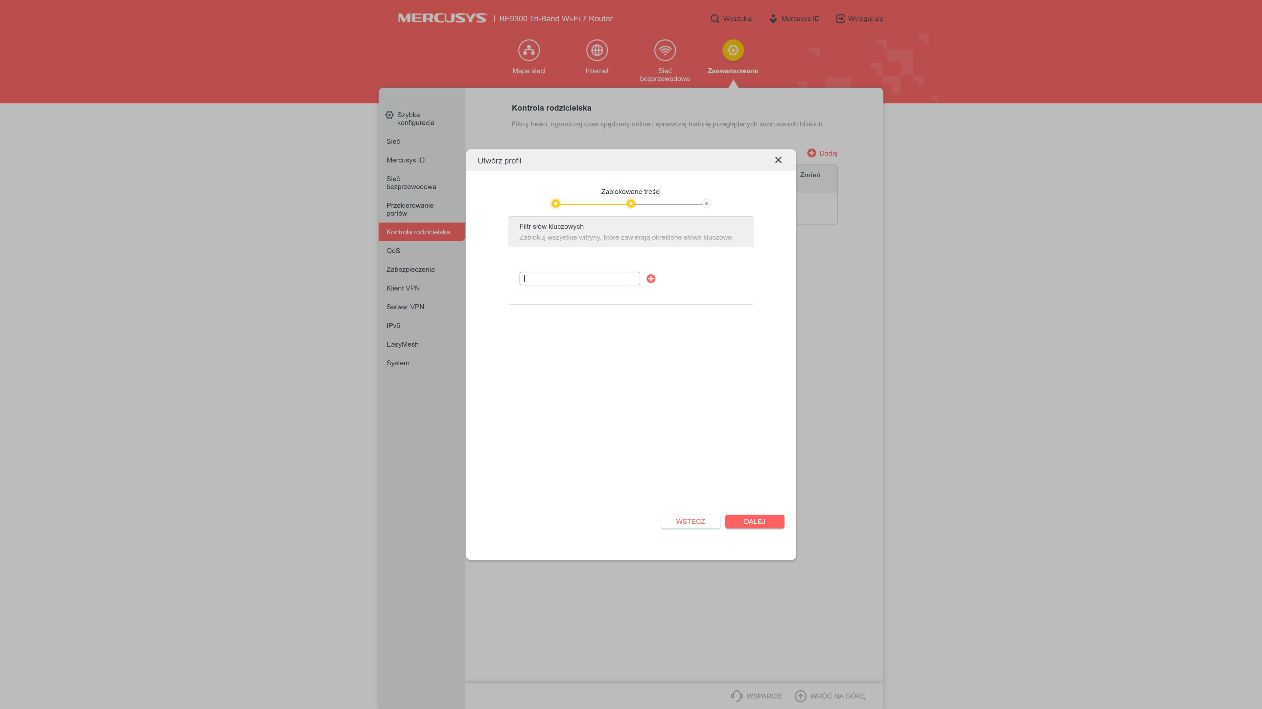Open Sieć bezprzewodowa in the sidebar
Viewport: 1262px width, 709px height.
(411, 183)
